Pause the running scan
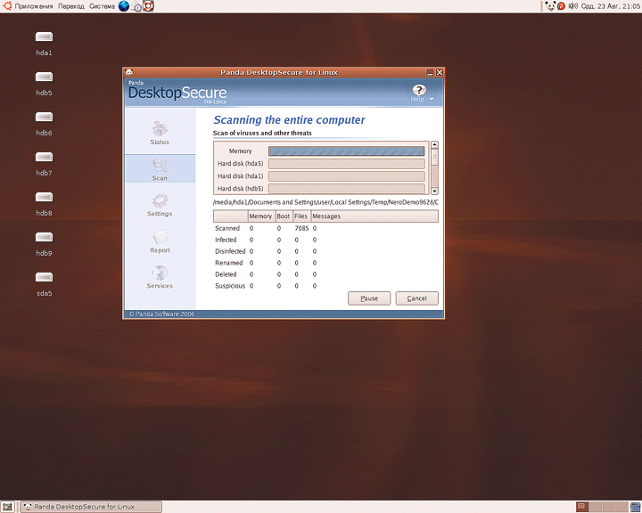 [369, 298]
